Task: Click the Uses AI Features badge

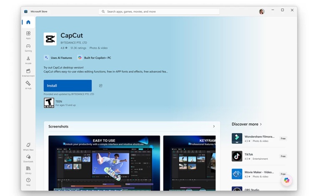Action: click(x=58, y=58)
